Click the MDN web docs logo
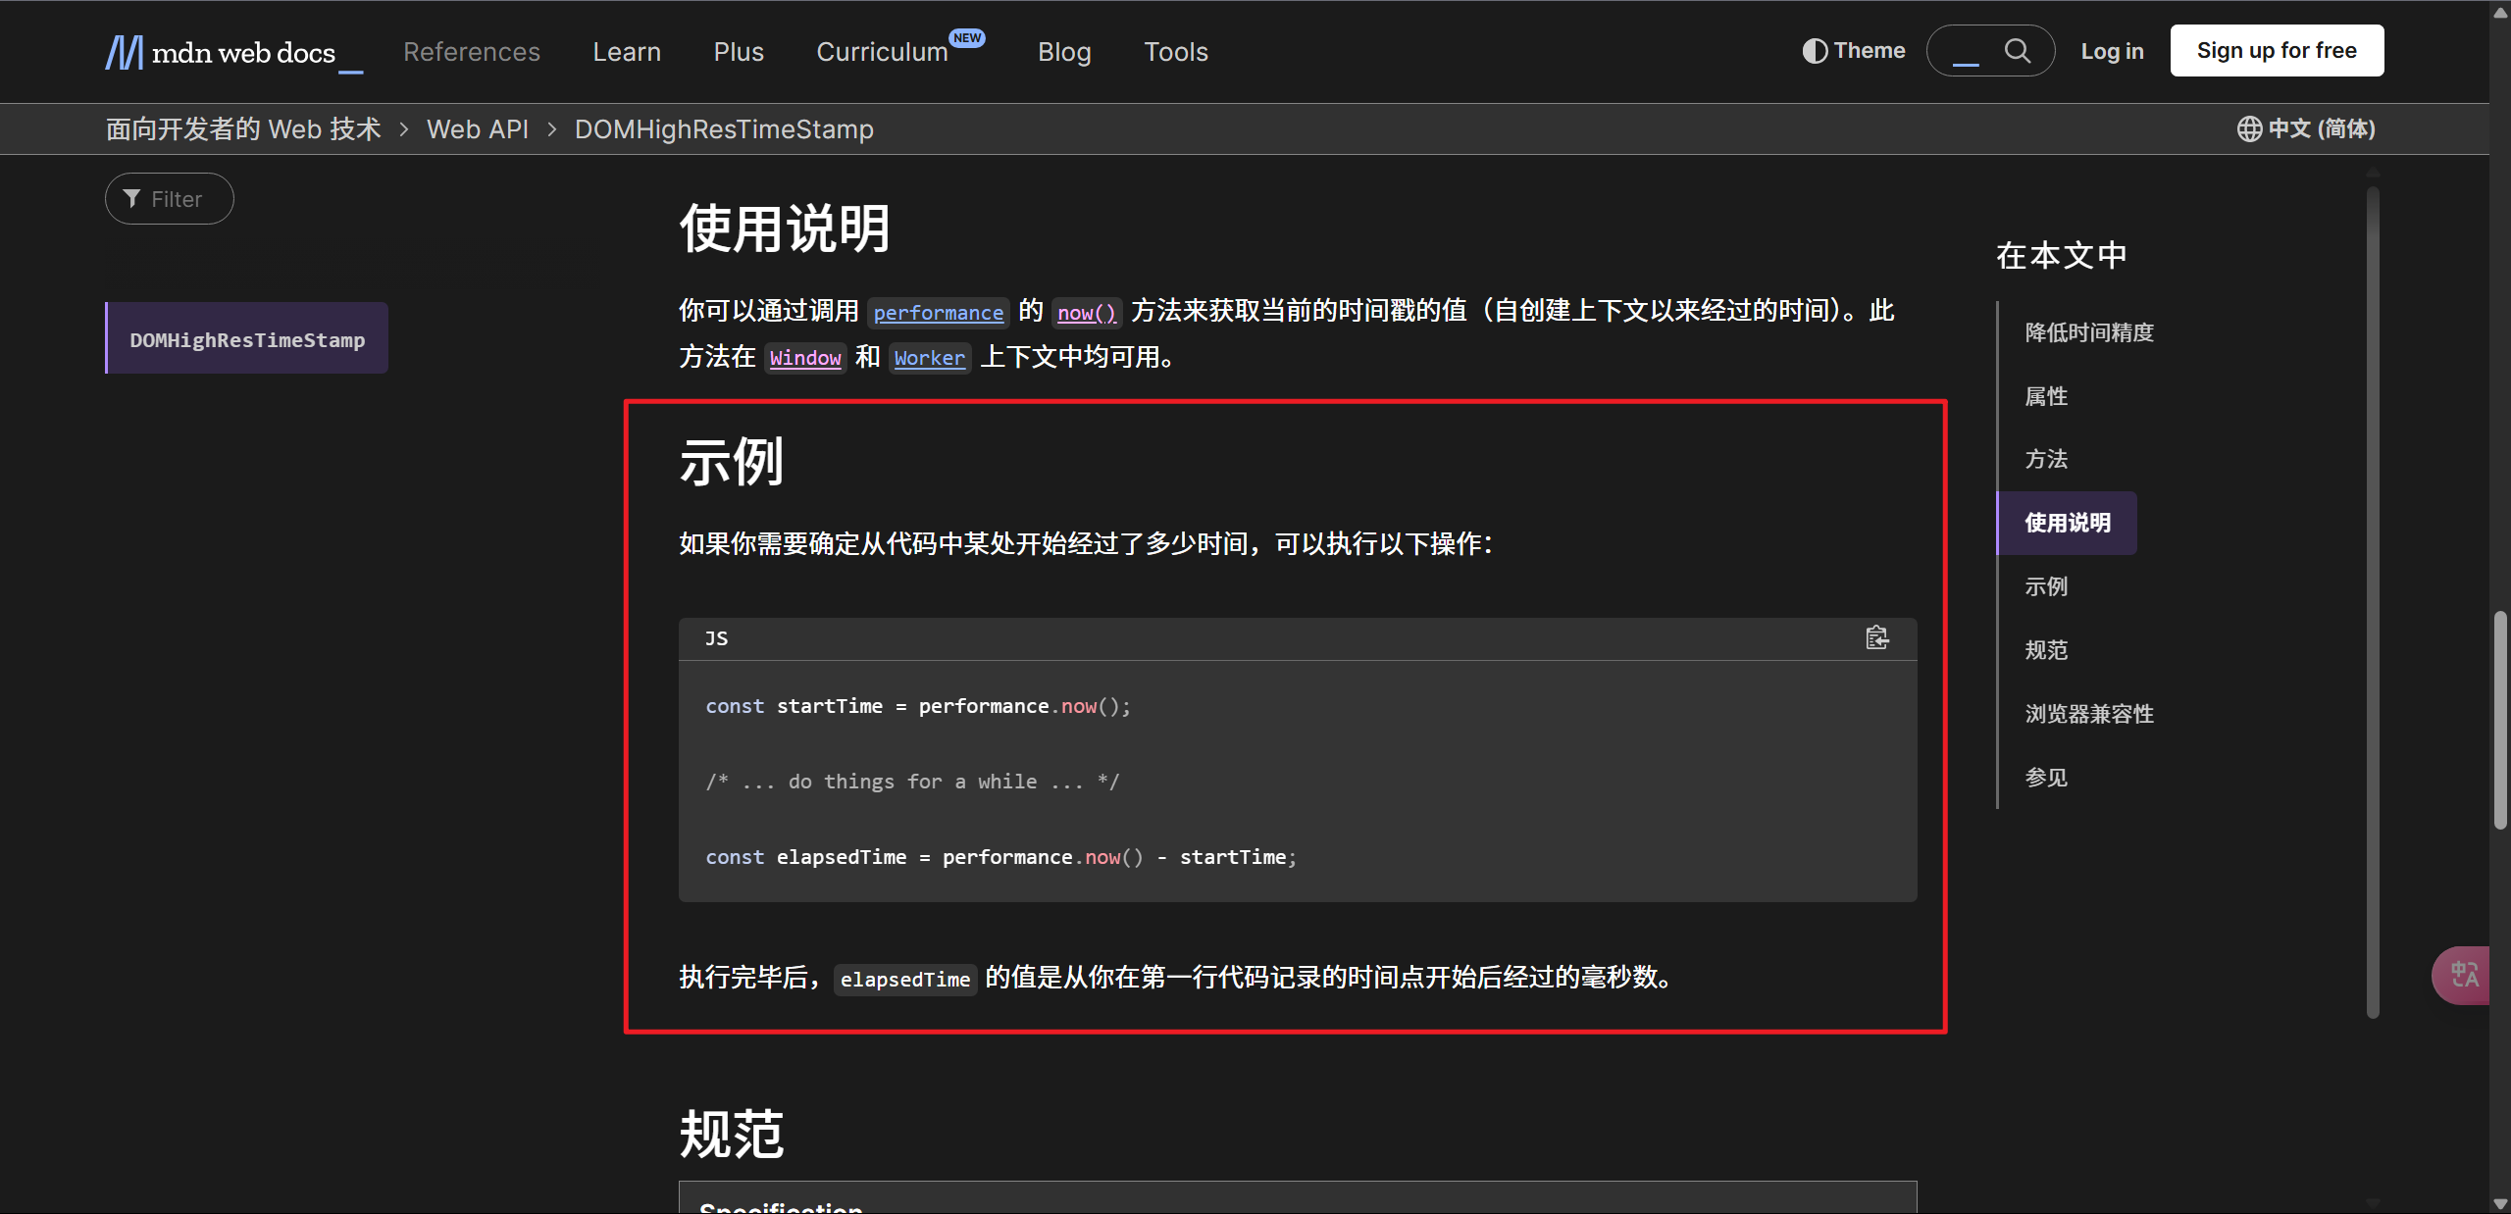The image size is (2511, 1214). tap(221, 52)
